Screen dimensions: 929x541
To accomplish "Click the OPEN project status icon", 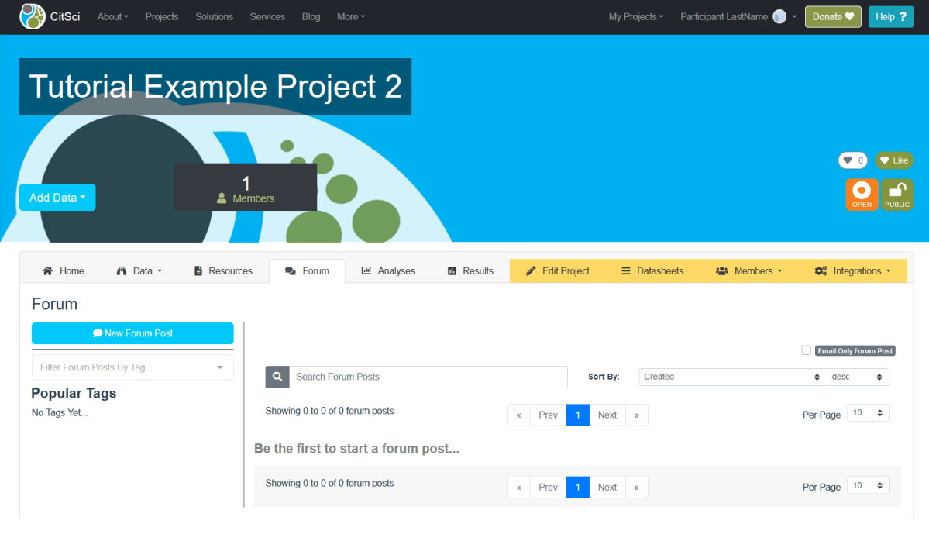I will click(862, 194).
